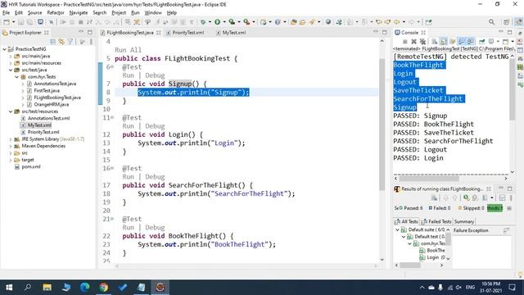
Task: Click Debug link above BookTheFlight method
Action: [155, 228]
